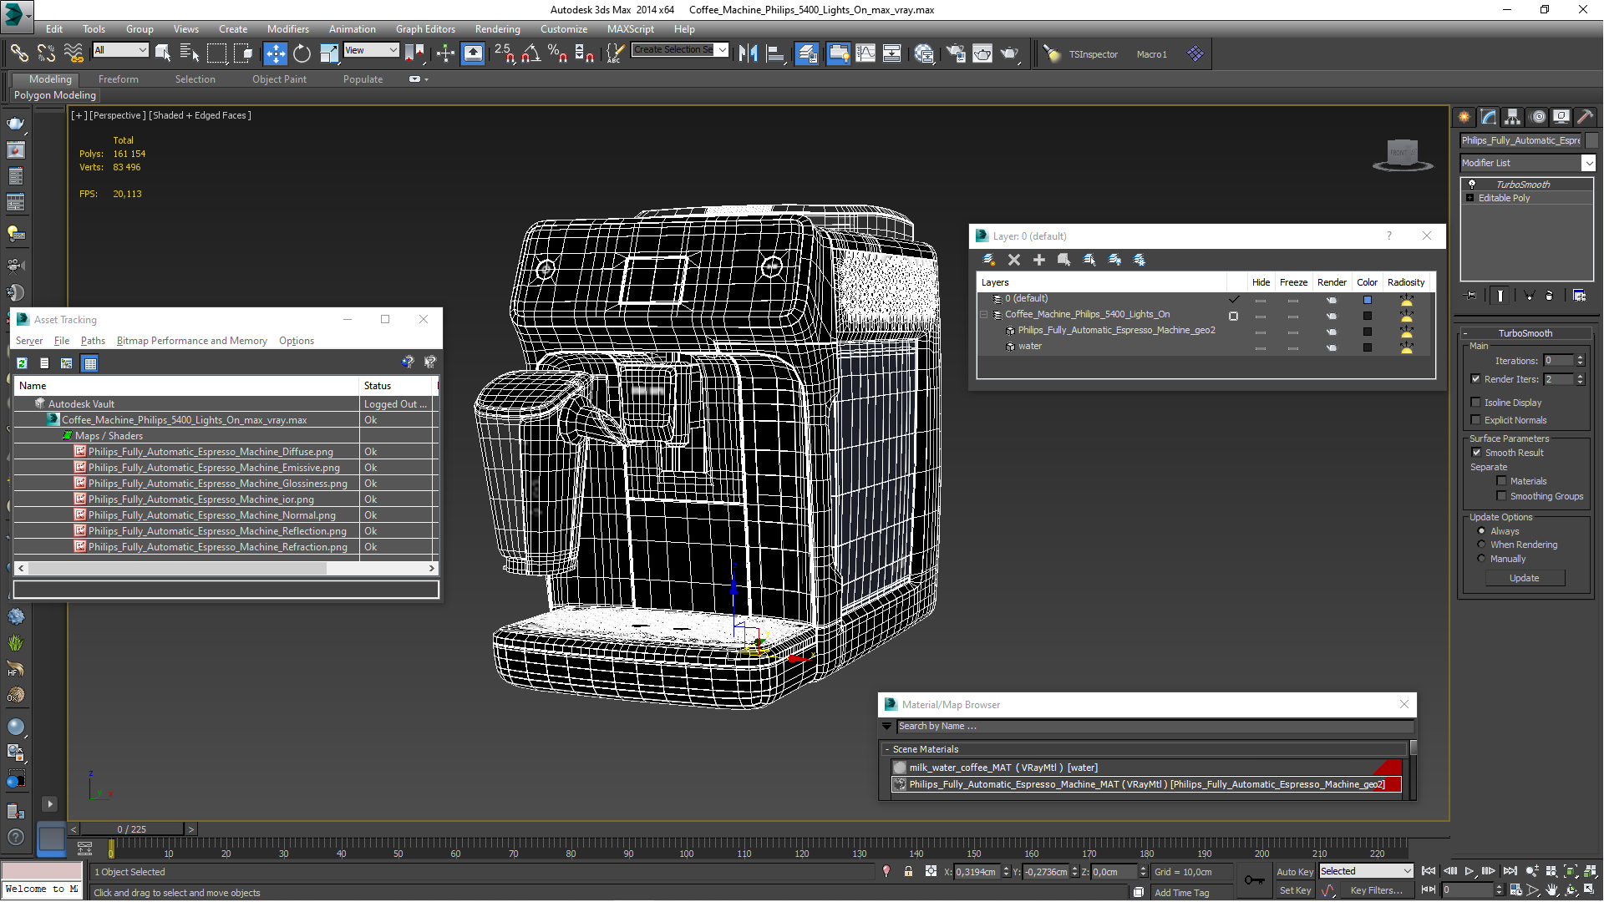1604x902 pixels.
Task: Refresh the Asset Tracking list
Action: (22, 363)
